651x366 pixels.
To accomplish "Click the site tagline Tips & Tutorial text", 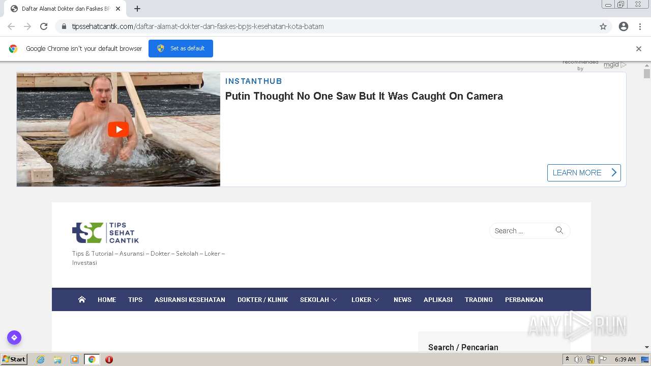I will [x=149, y=258].
